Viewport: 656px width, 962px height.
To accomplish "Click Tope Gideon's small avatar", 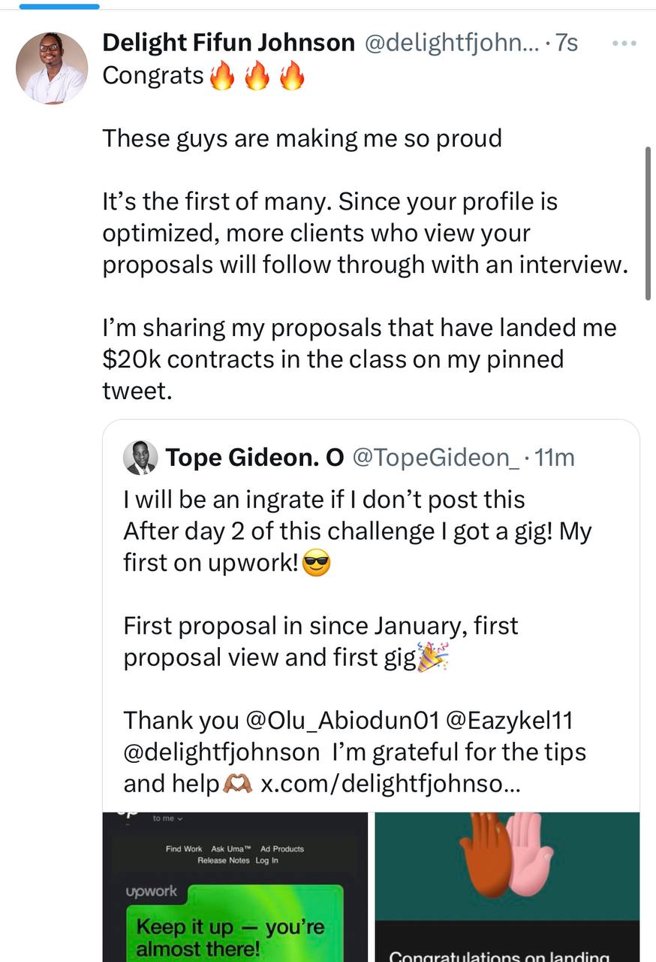I will point(140,458).
